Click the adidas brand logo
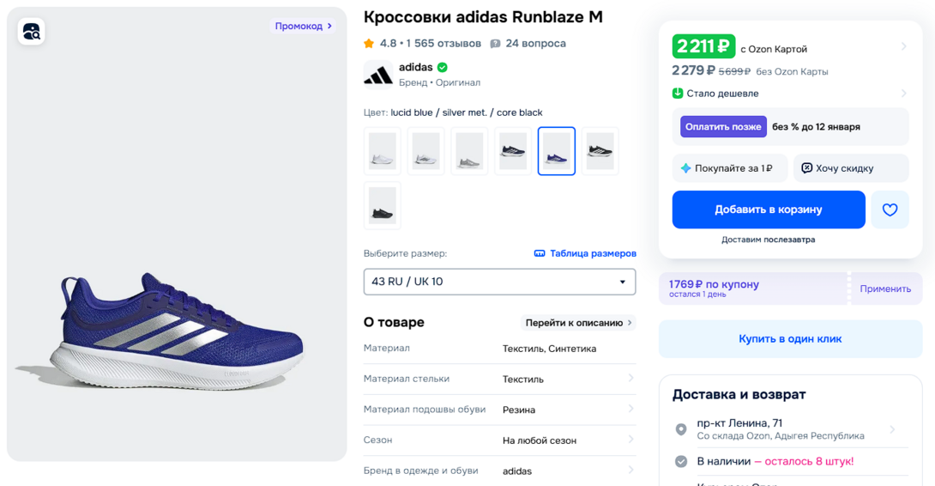The height and width of the screenshot is (486, 935). 378,76
